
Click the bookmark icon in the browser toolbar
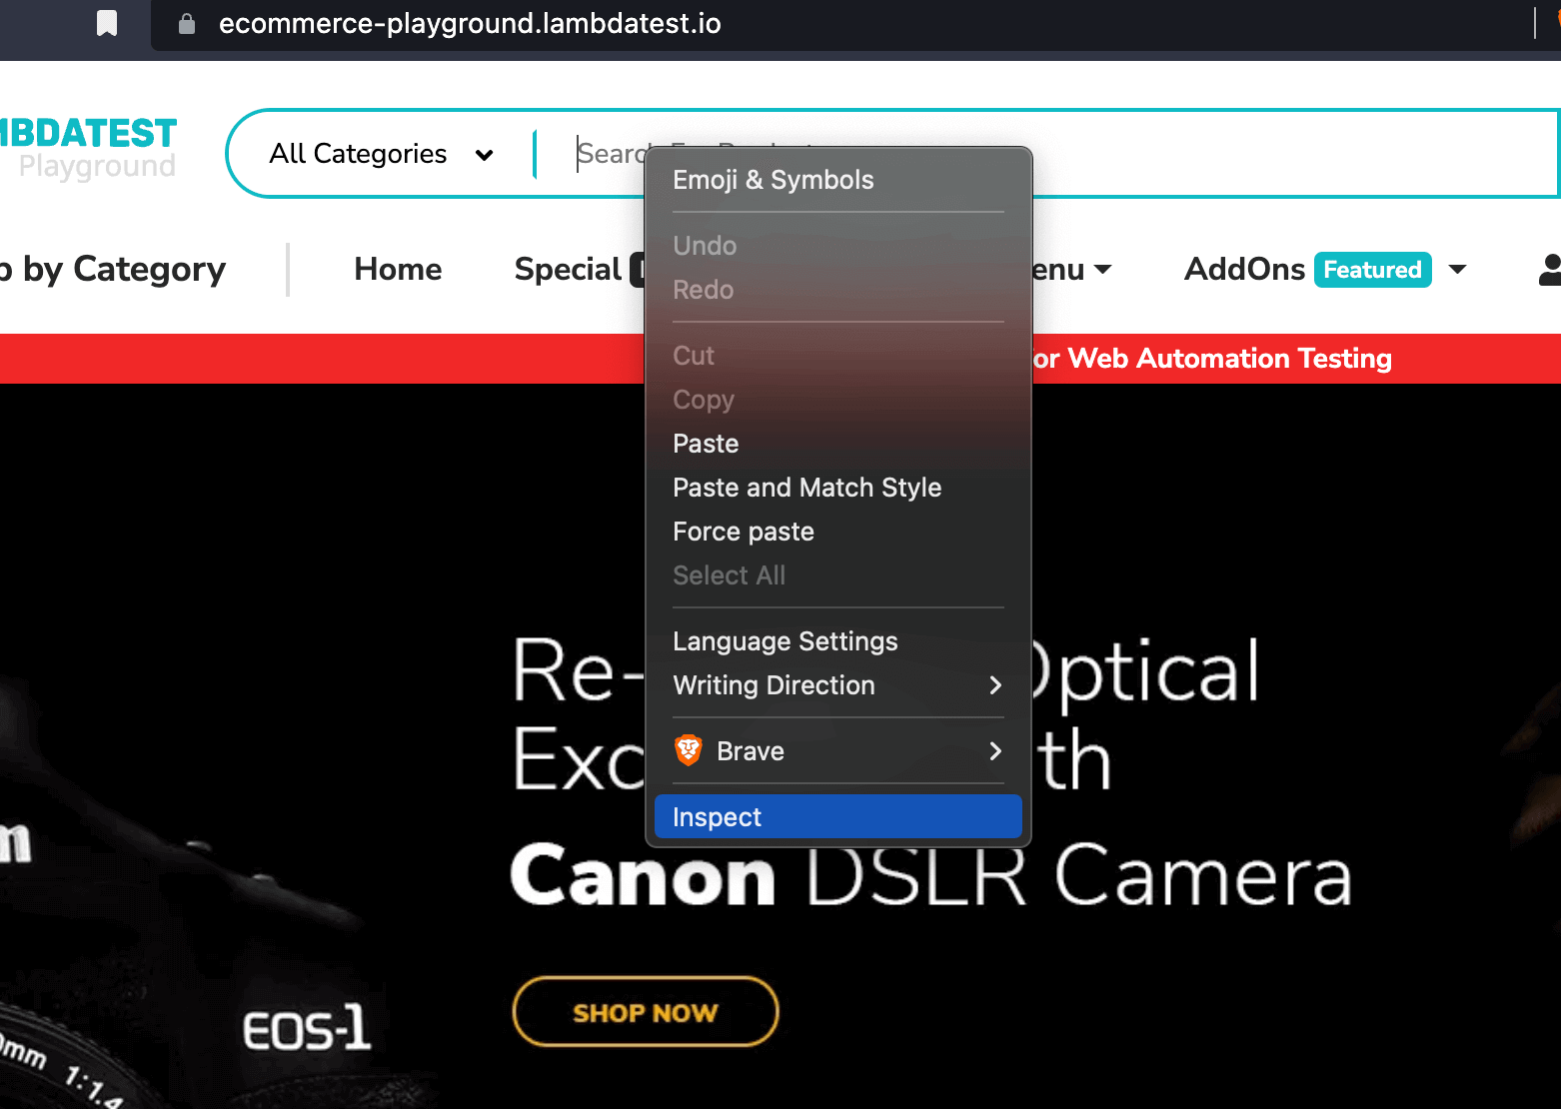tap(106, 23)
